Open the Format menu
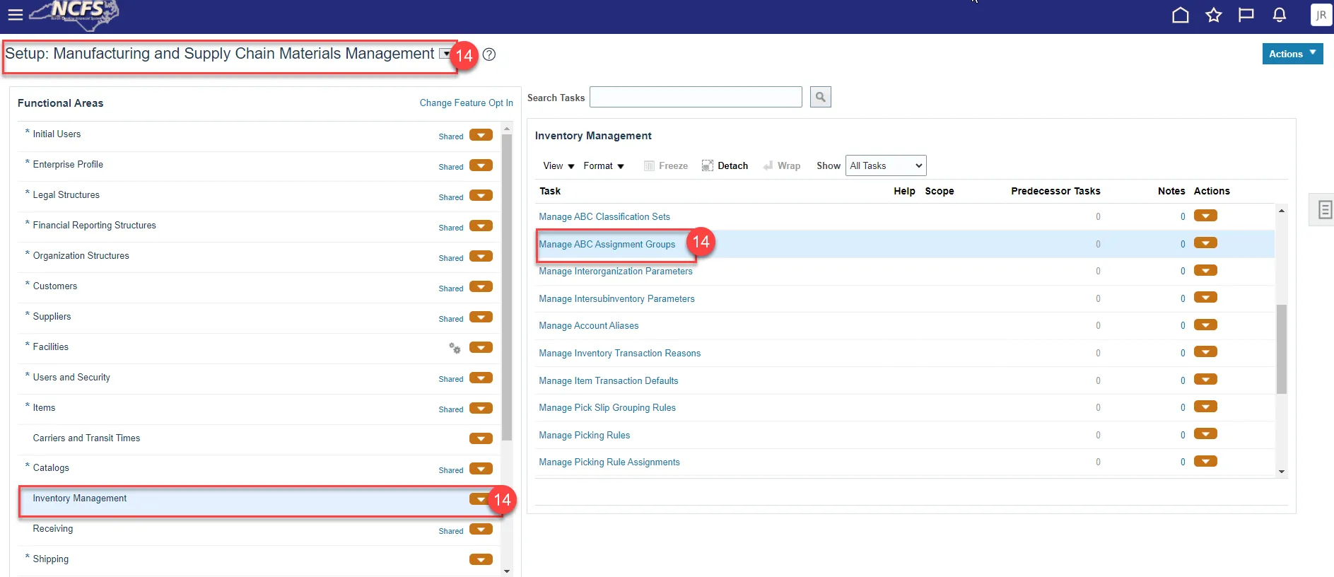The width and height of the screenshot is (1334, 577). click(603, 165)
